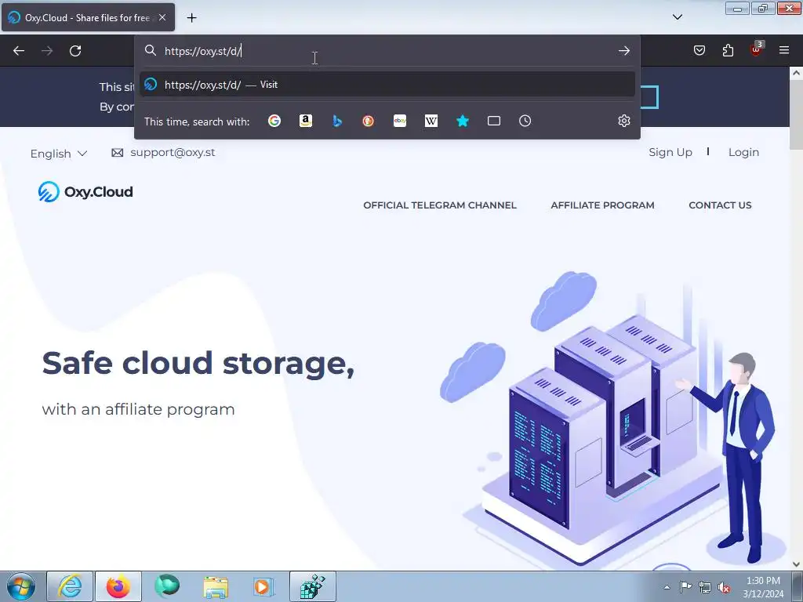
Task: Reload the page with the refresh icon
Action: [75, 51]
